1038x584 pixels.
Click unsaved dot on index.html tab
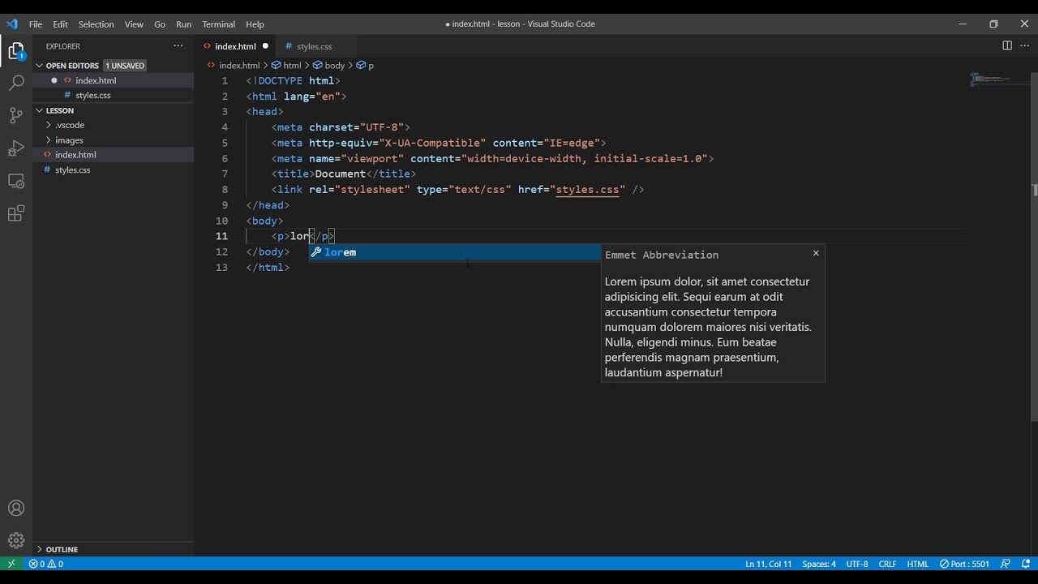[x=265, y=46]
